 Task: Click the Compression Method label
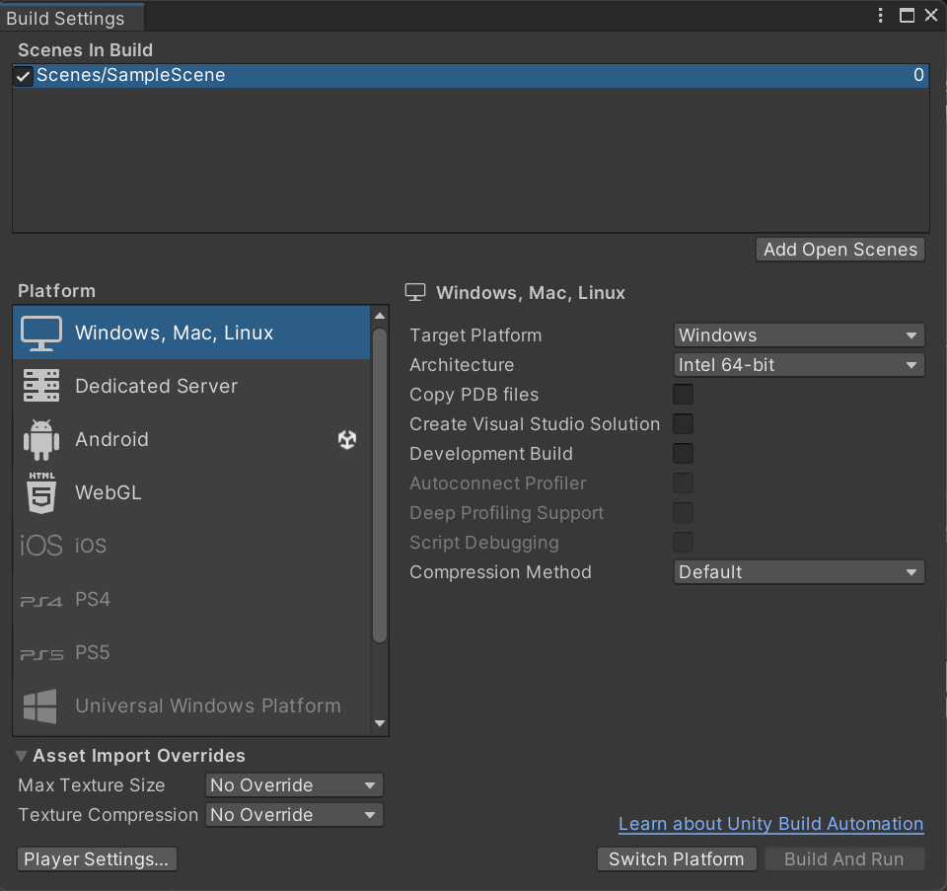click(x=500, y=572)
